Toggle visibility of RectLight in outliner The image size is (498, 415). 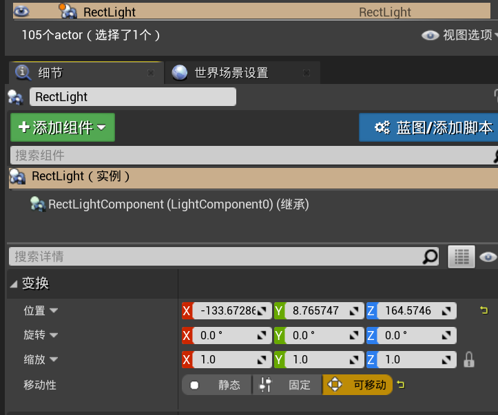click(x=21, y=12)
